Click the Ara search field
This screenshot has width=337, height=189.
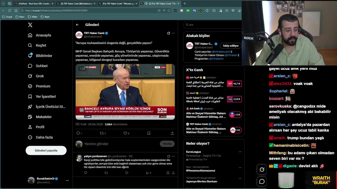point(213,25)
